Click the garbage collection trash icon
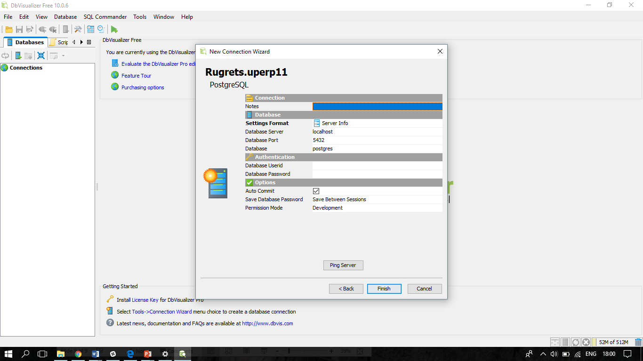 638,342
